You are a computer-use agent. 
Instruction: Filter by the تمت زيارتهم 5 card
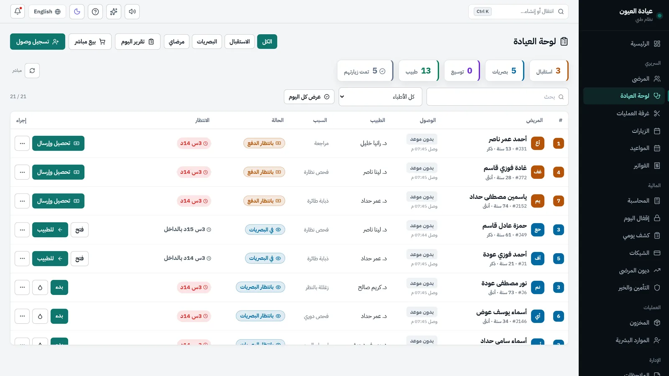pos(365,71)
